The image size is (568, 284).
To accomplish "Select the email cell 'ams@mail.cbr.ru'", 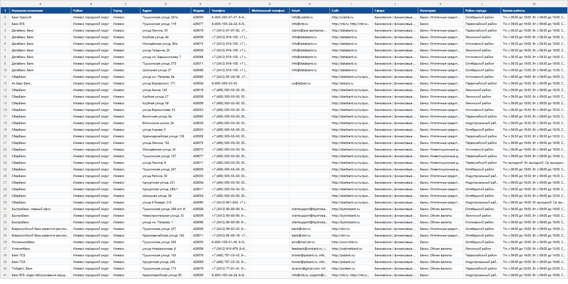I will click(x=310, y=242).
